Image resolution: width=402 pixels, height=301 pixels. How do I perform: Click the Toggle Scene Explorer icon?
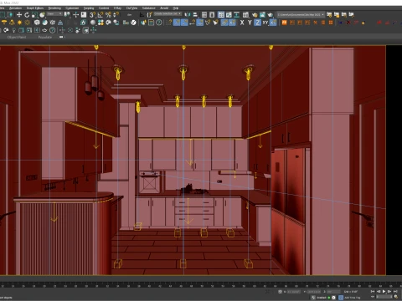(x=204, y=15)
